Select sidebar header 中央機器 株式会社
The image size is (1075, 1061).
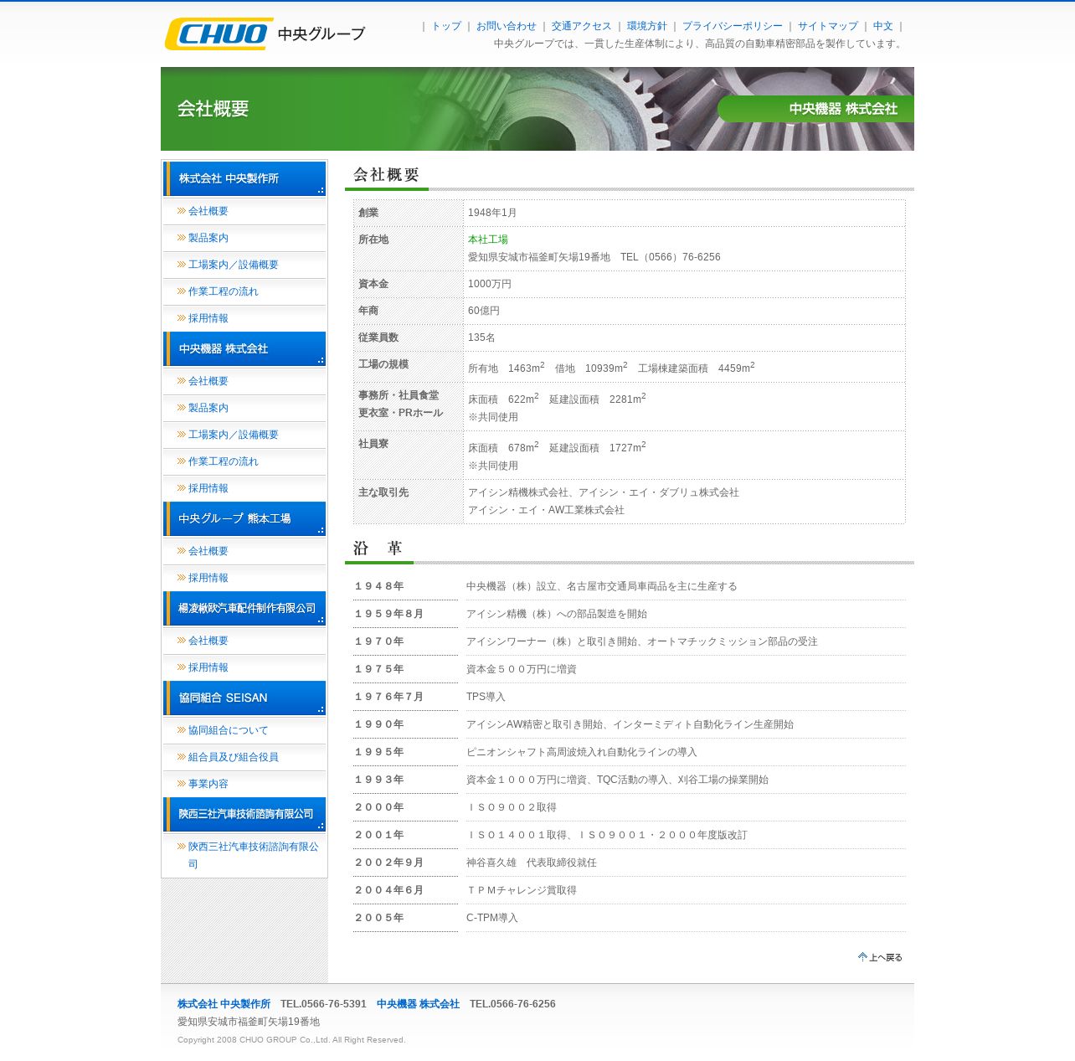(x=244, y=348)
